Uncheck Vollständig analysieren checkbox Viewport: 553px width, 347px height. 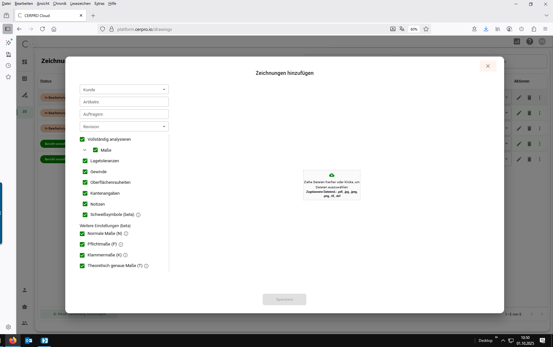click(82, 139)
